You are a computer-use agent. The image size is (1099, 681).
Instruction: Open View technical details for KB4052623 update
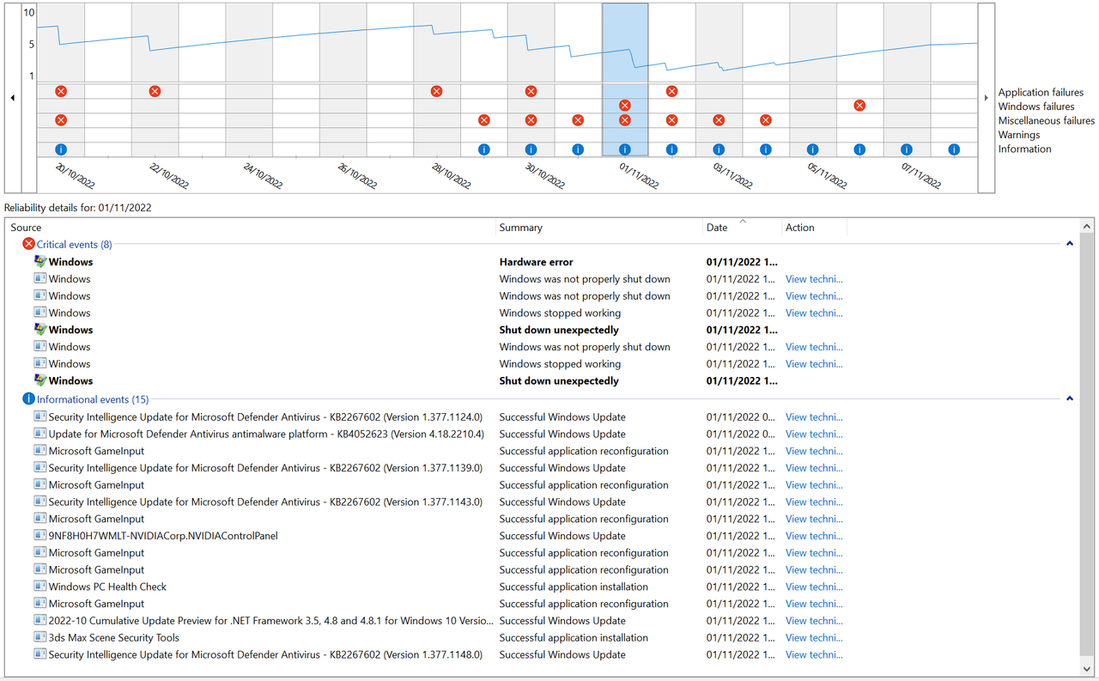814,435
